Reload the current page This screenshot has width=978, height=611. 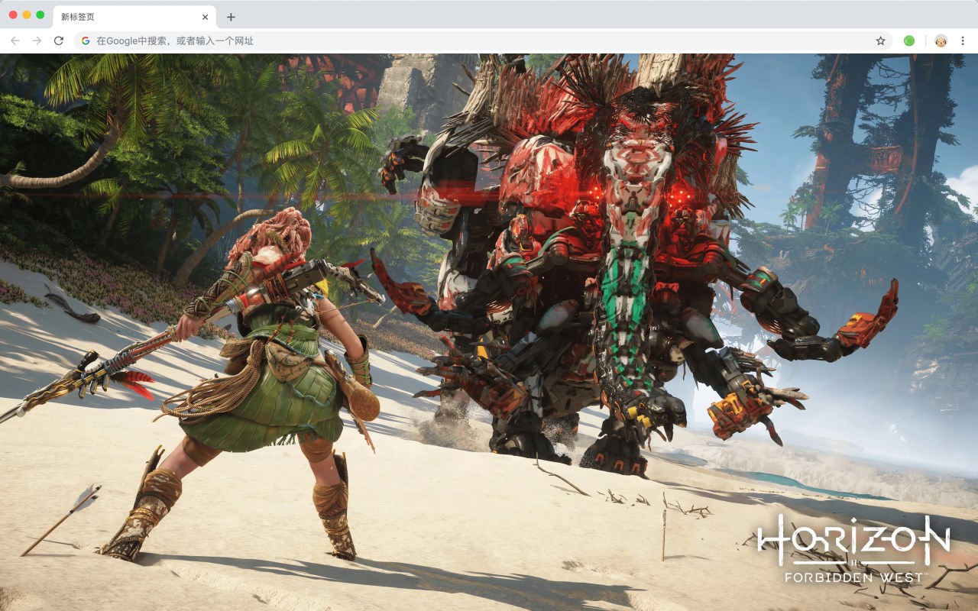tap(59, 40)
